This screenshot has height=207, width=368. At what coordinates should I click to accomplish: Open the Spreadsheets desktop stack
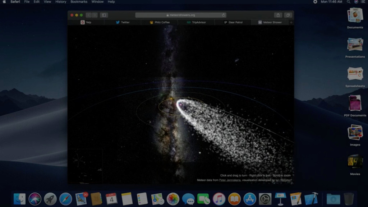(x=355, y=77)
